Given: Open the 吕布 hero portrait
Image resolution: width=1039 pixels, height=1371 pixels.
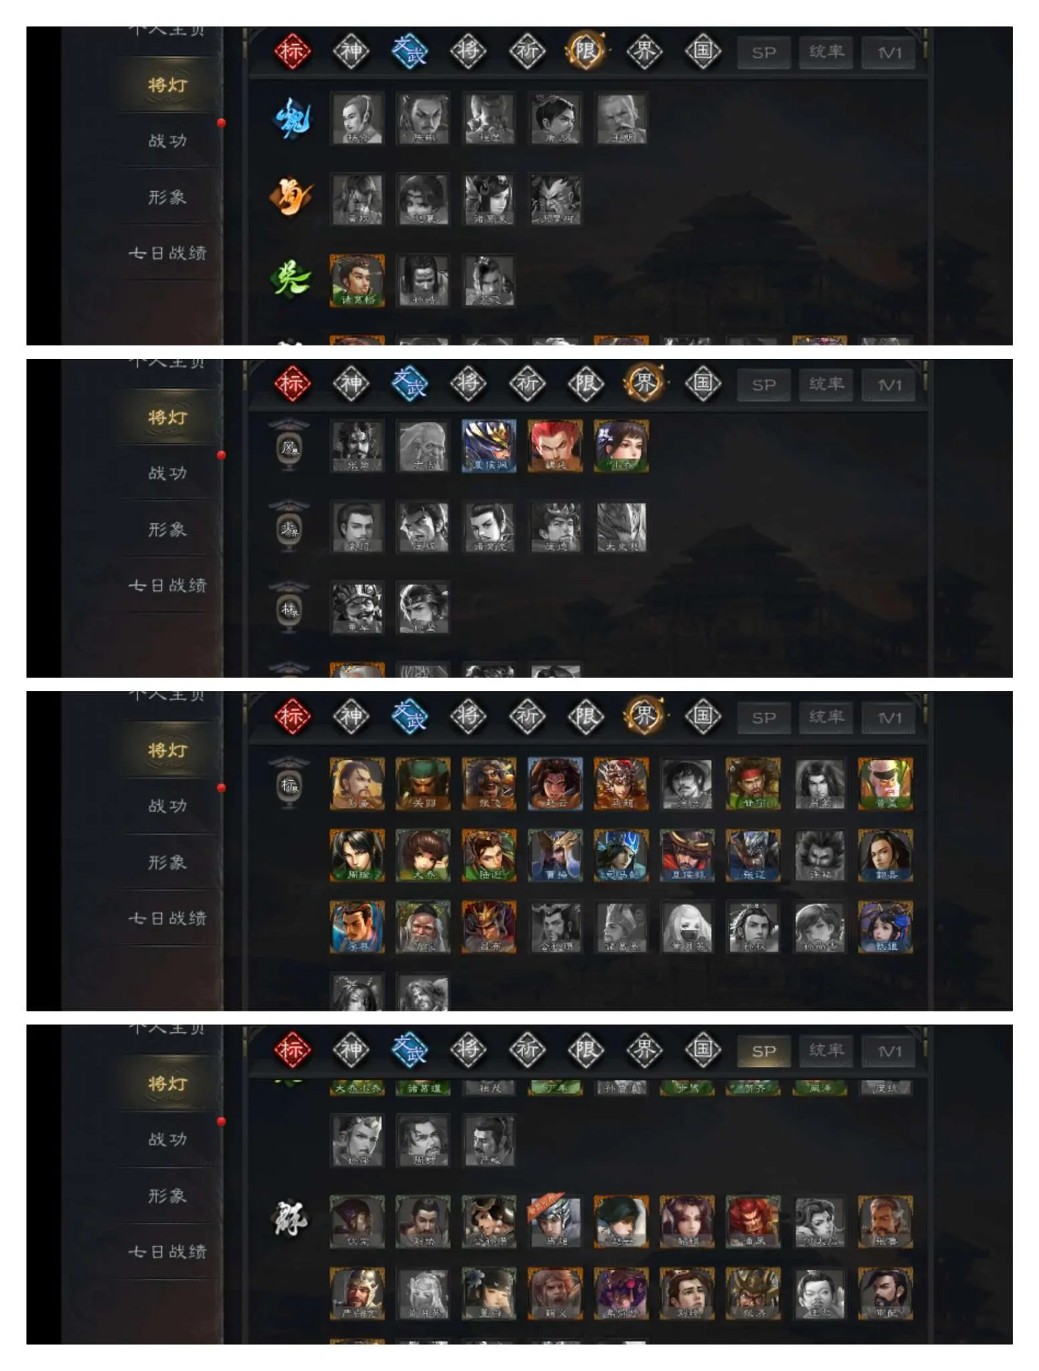Looking at the screenshot, I should click(x=489, y=927).
